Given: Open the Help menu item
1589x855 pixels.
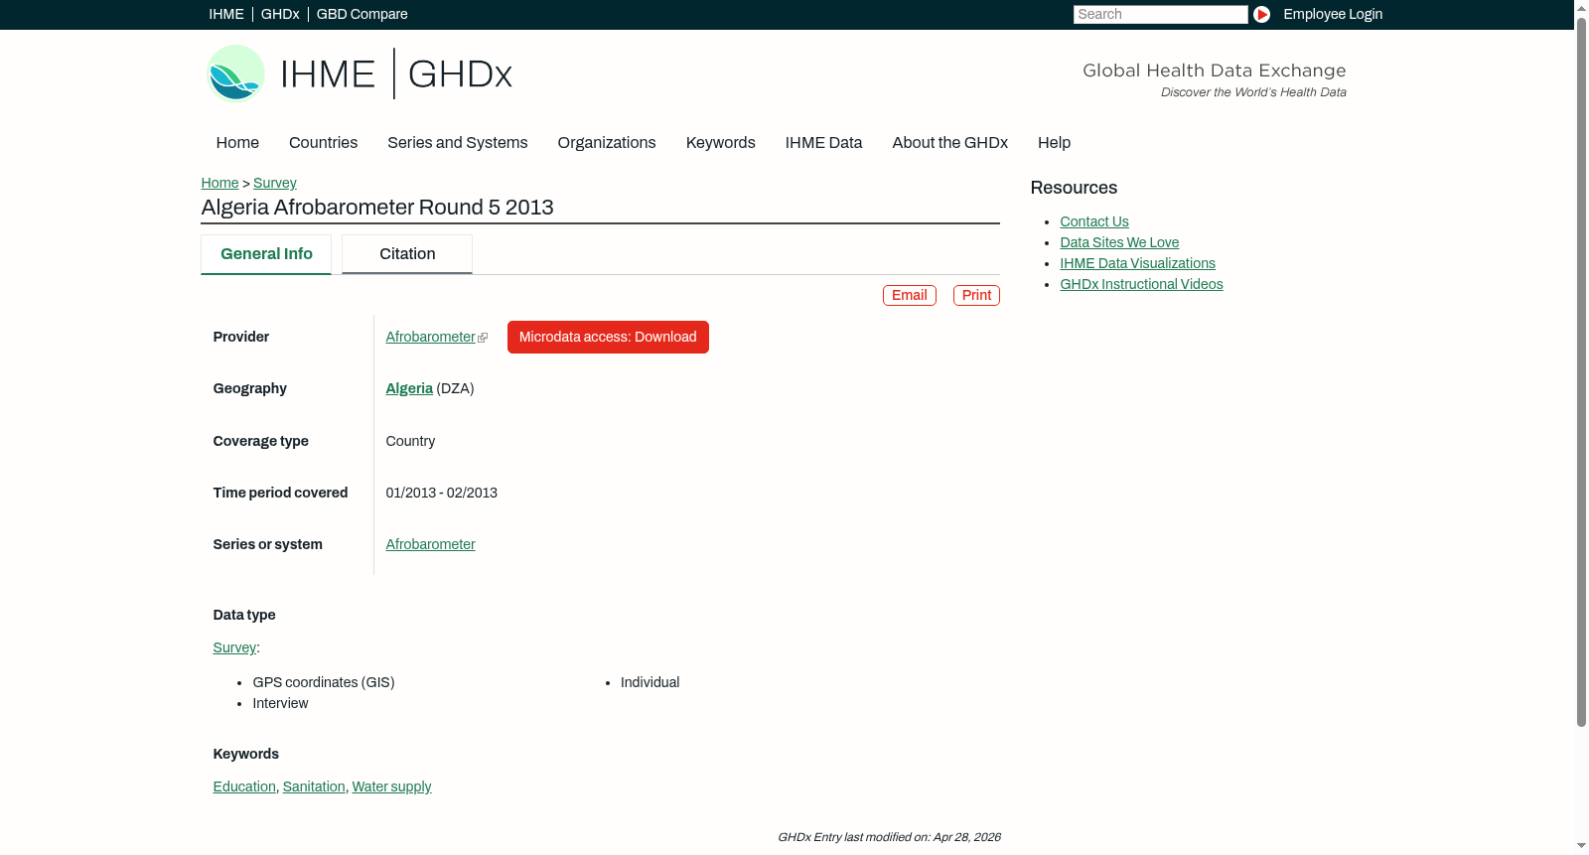Looking at the screenshot, I should tap(1054, 143).
